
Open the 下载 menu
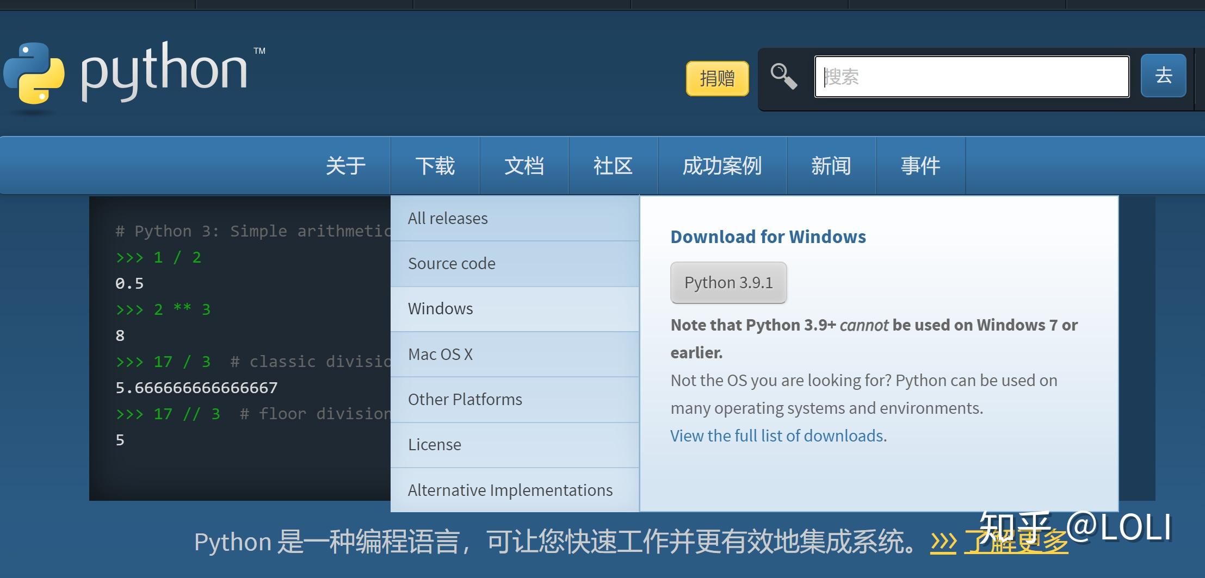click(435, 166)
